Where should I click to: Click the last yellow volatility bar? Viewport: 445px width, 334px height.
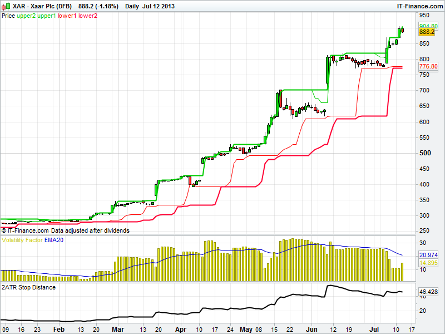[402, 272]
